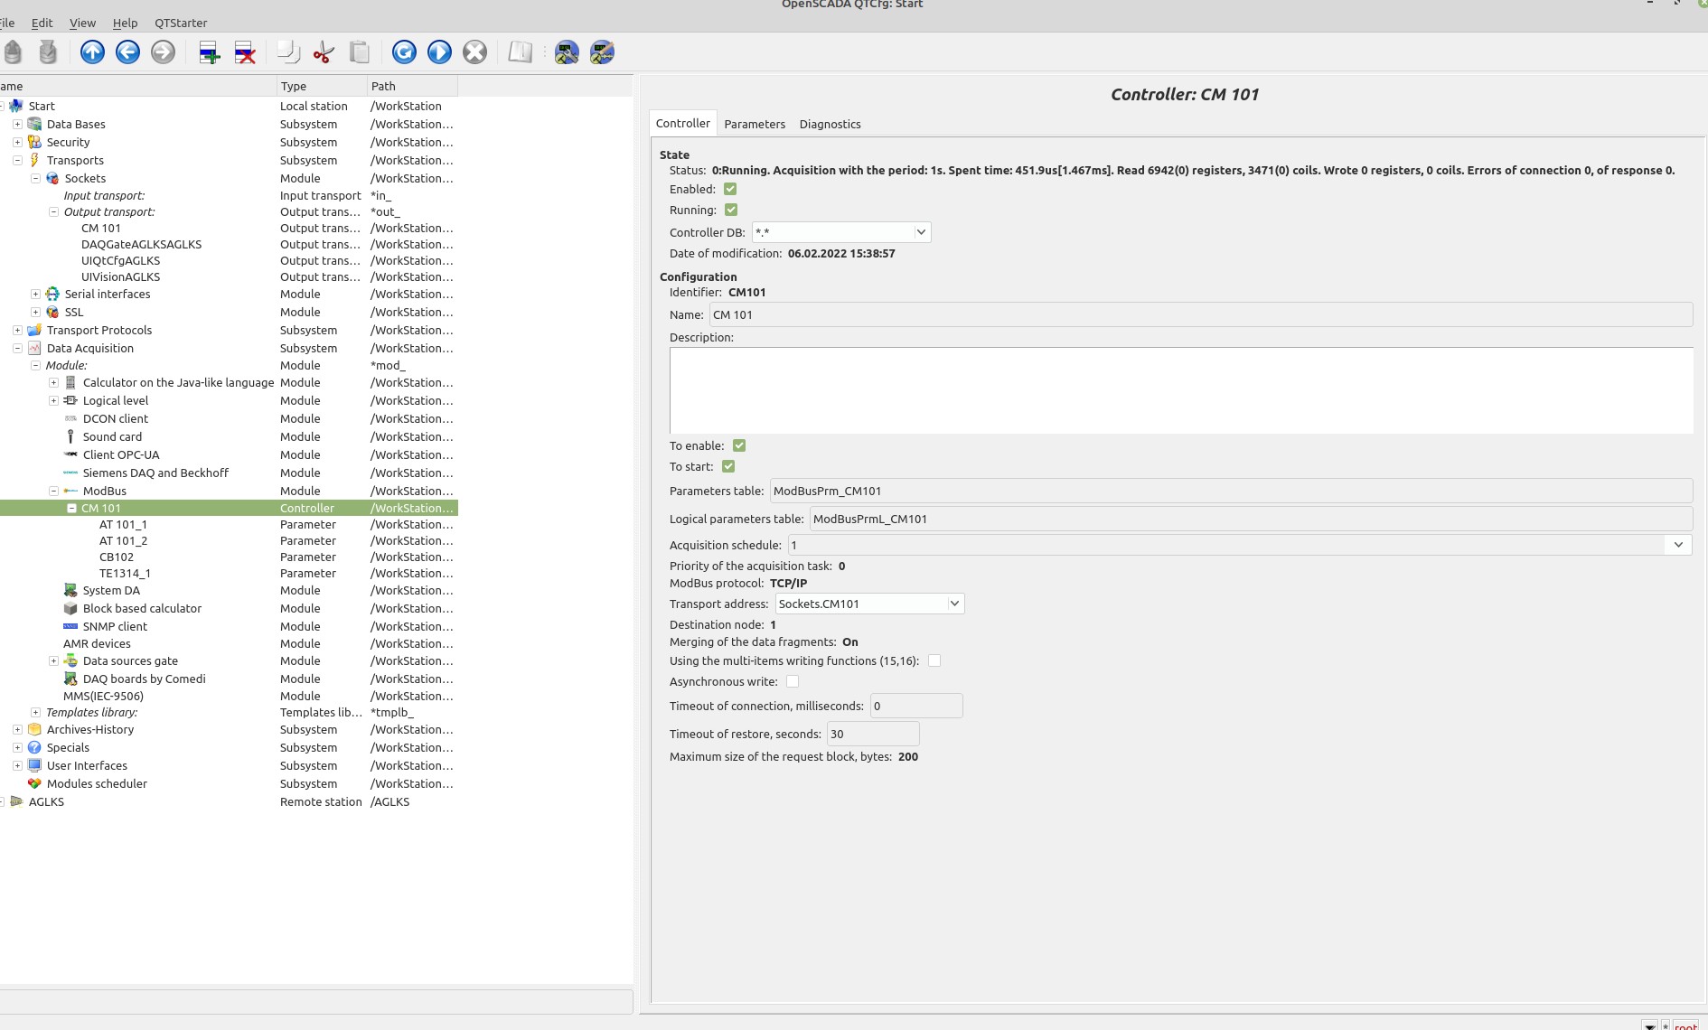
Task: Open the Transport address dropdown
Action: (953, 604)
